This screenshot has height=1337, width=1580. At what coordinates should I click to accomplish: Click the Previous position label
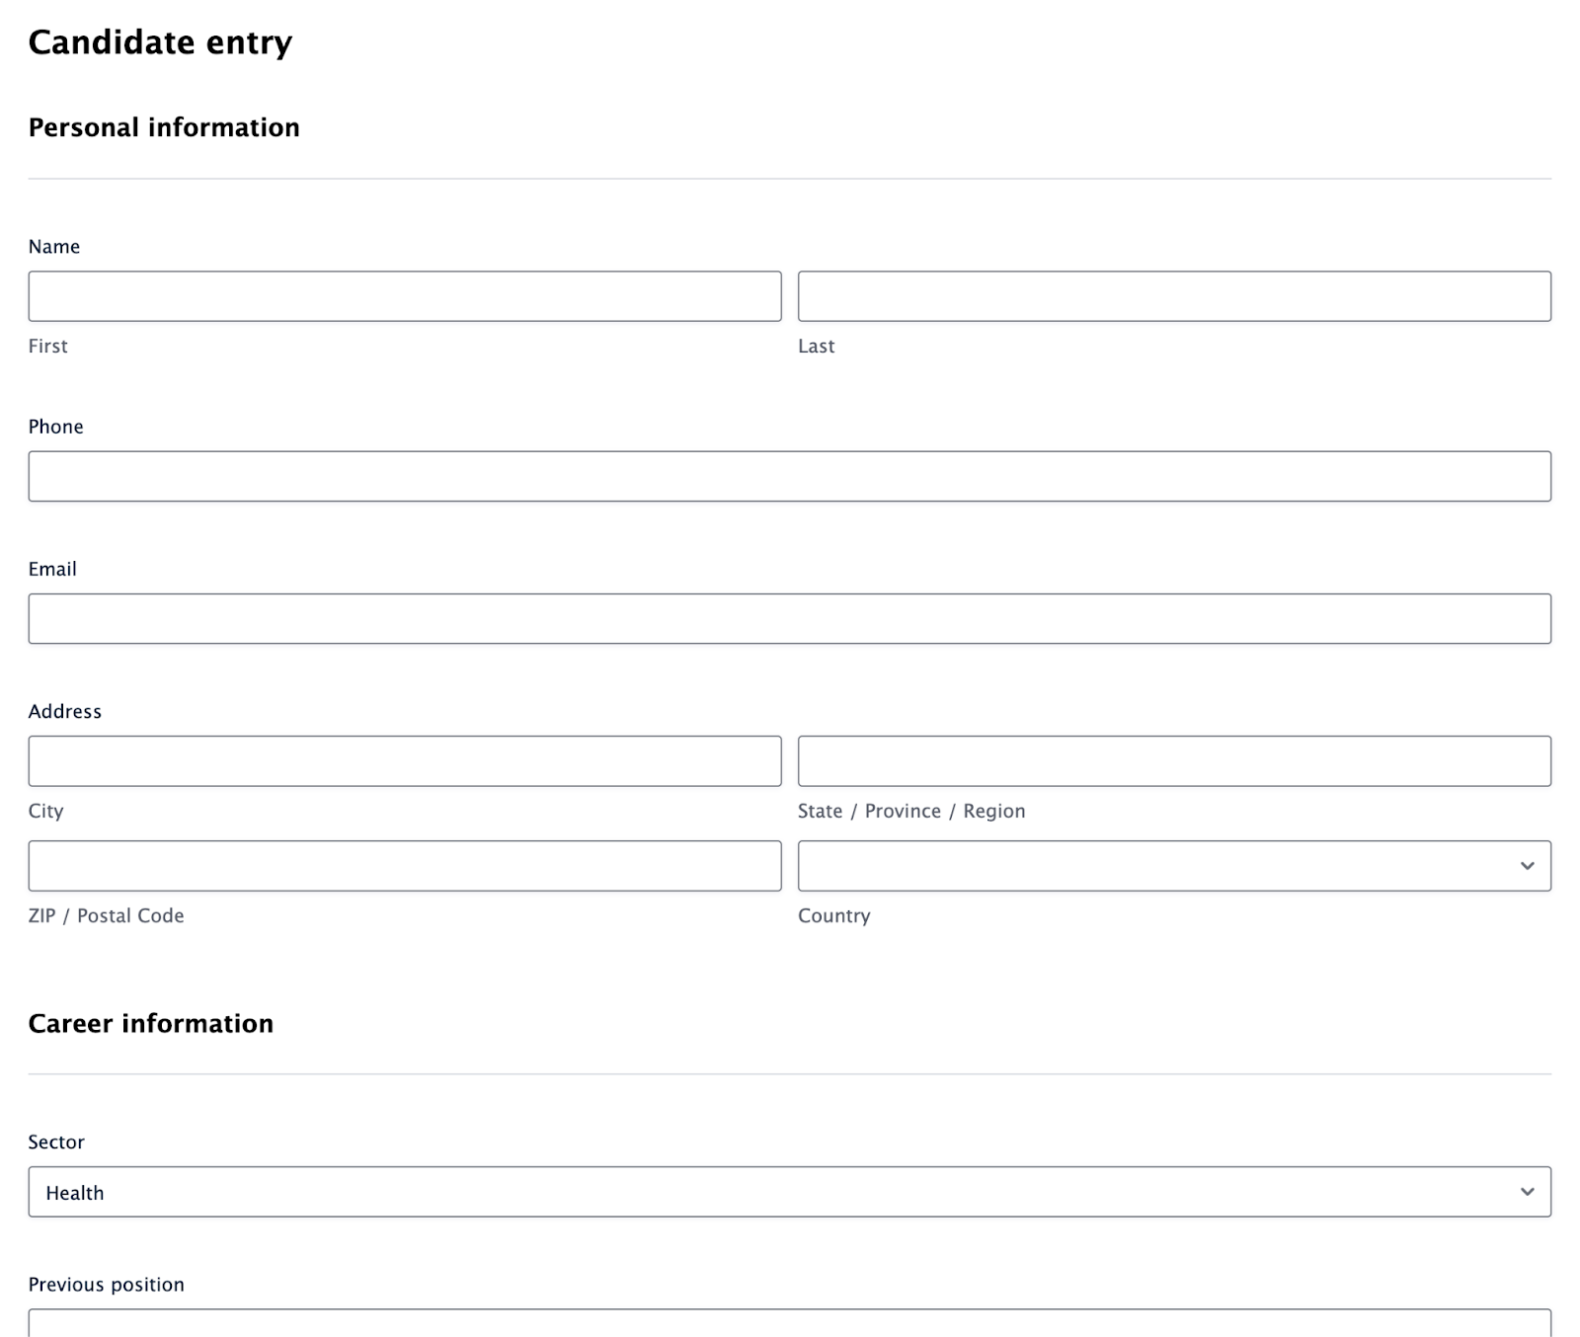tap(107, 1284)
